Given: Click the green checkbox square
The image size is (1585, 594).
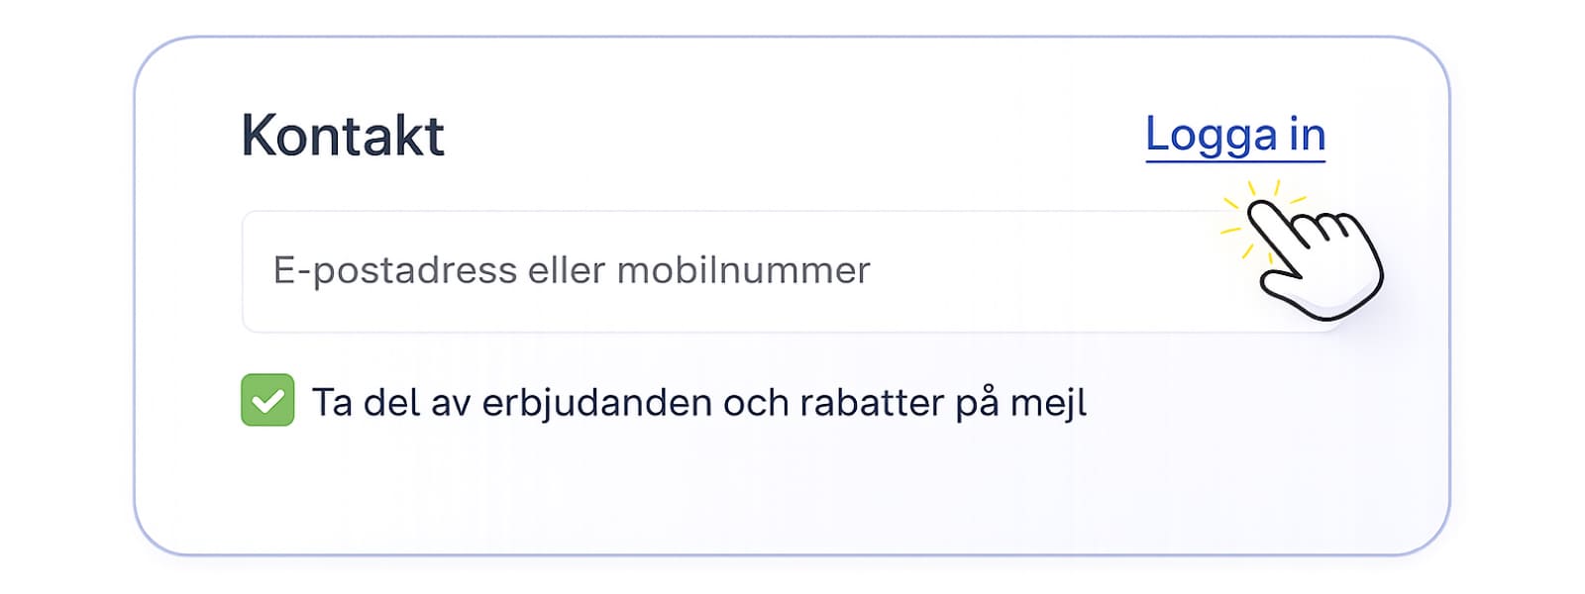Looking at the screenshot, I should (x=267, y=400).
